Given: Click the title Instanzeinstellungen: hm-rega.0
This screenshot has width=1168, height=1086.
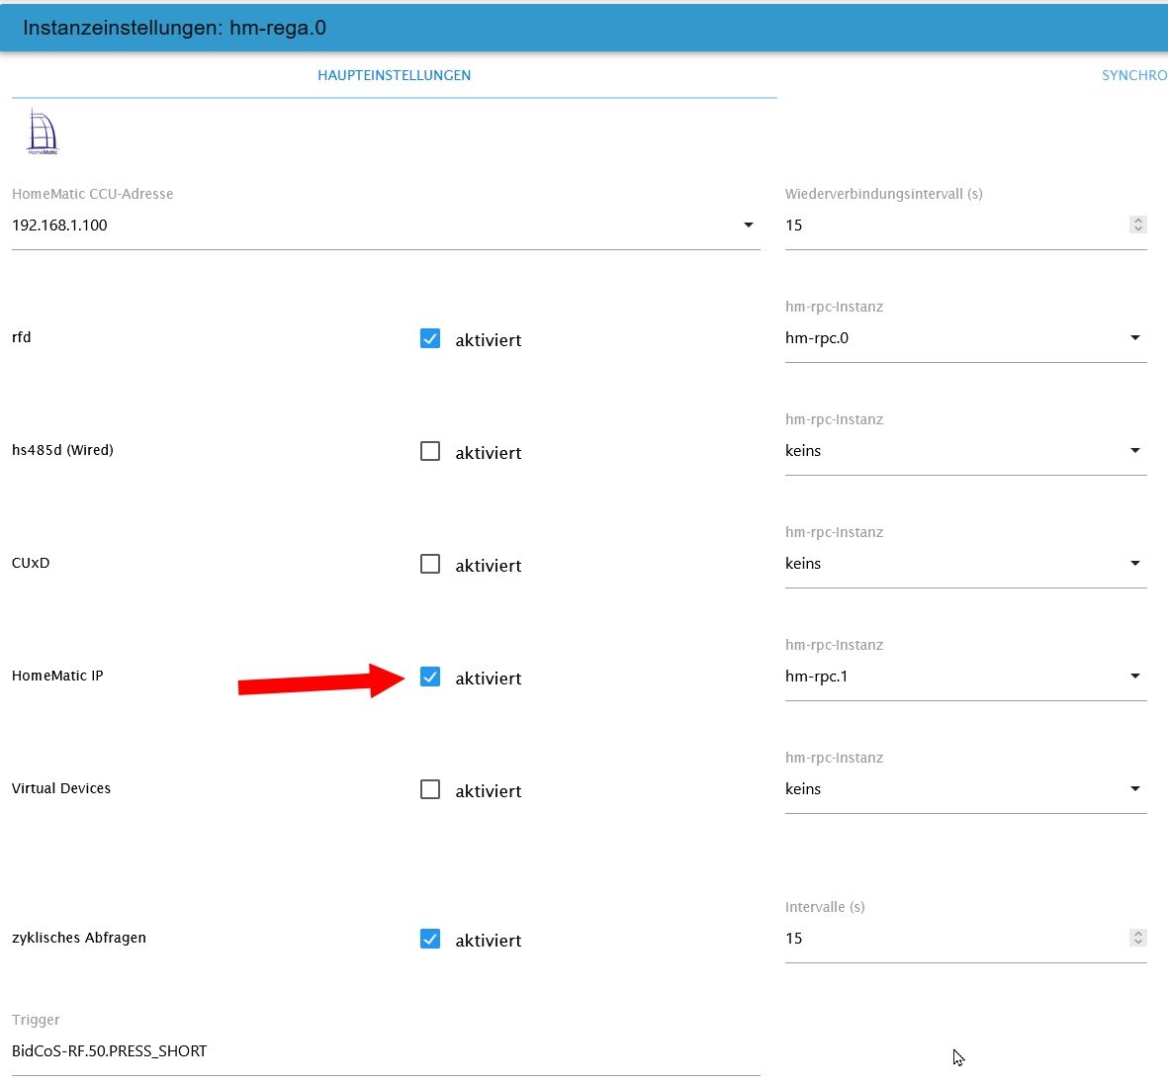Looking at the screenshot, I should pyautogui.click(x=174, y=28).
